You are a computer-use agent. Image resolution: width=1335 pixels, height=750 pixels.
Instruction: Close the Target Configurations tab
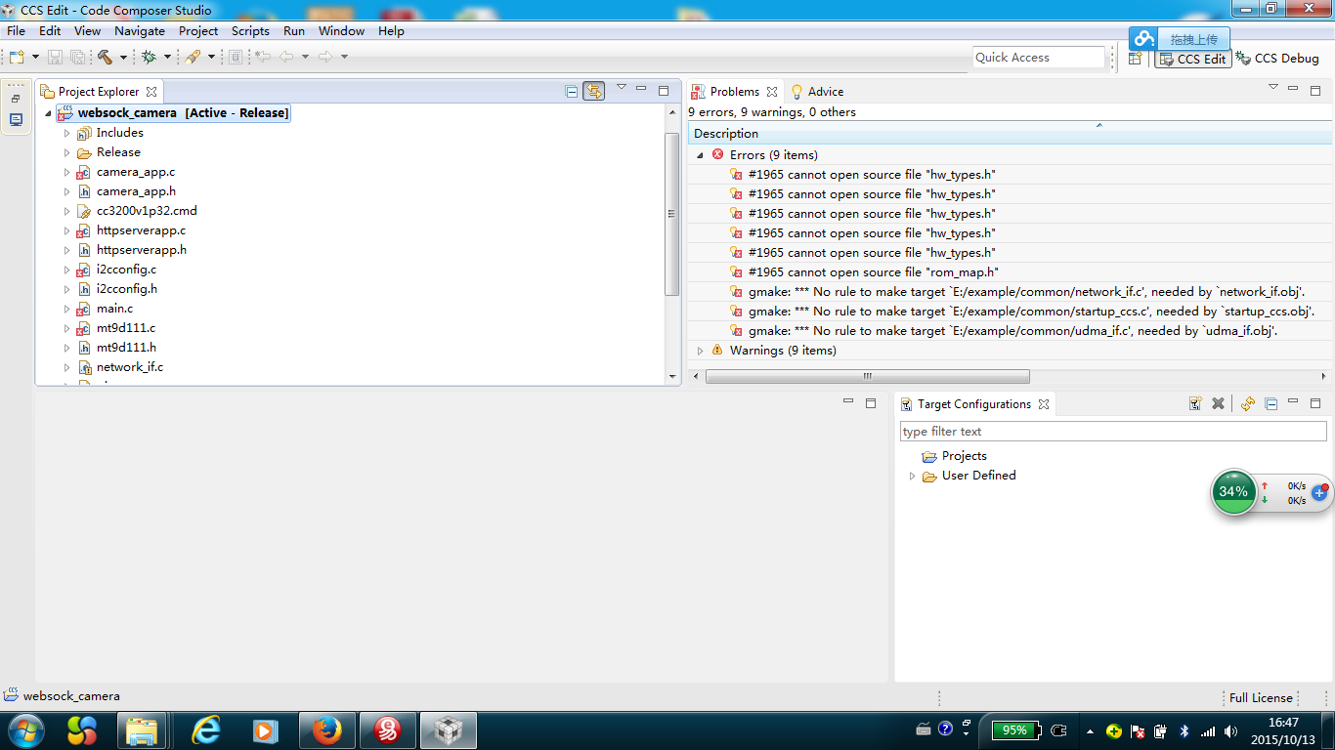[1044, 404]
